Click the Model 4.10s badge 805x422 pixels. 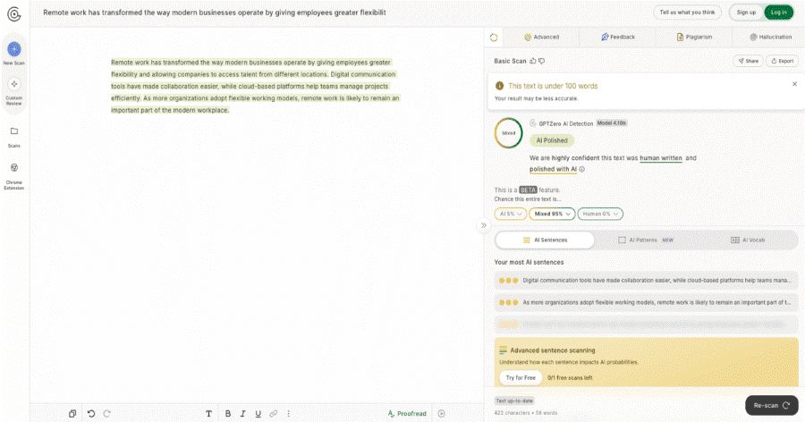point(612,123)
